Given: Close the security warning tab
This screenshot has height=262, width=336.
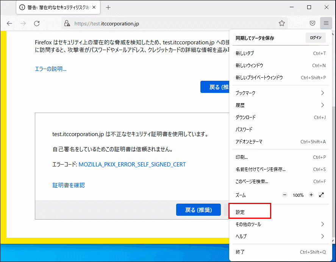Looking at the screenshot, I should [x=94, y=7].
